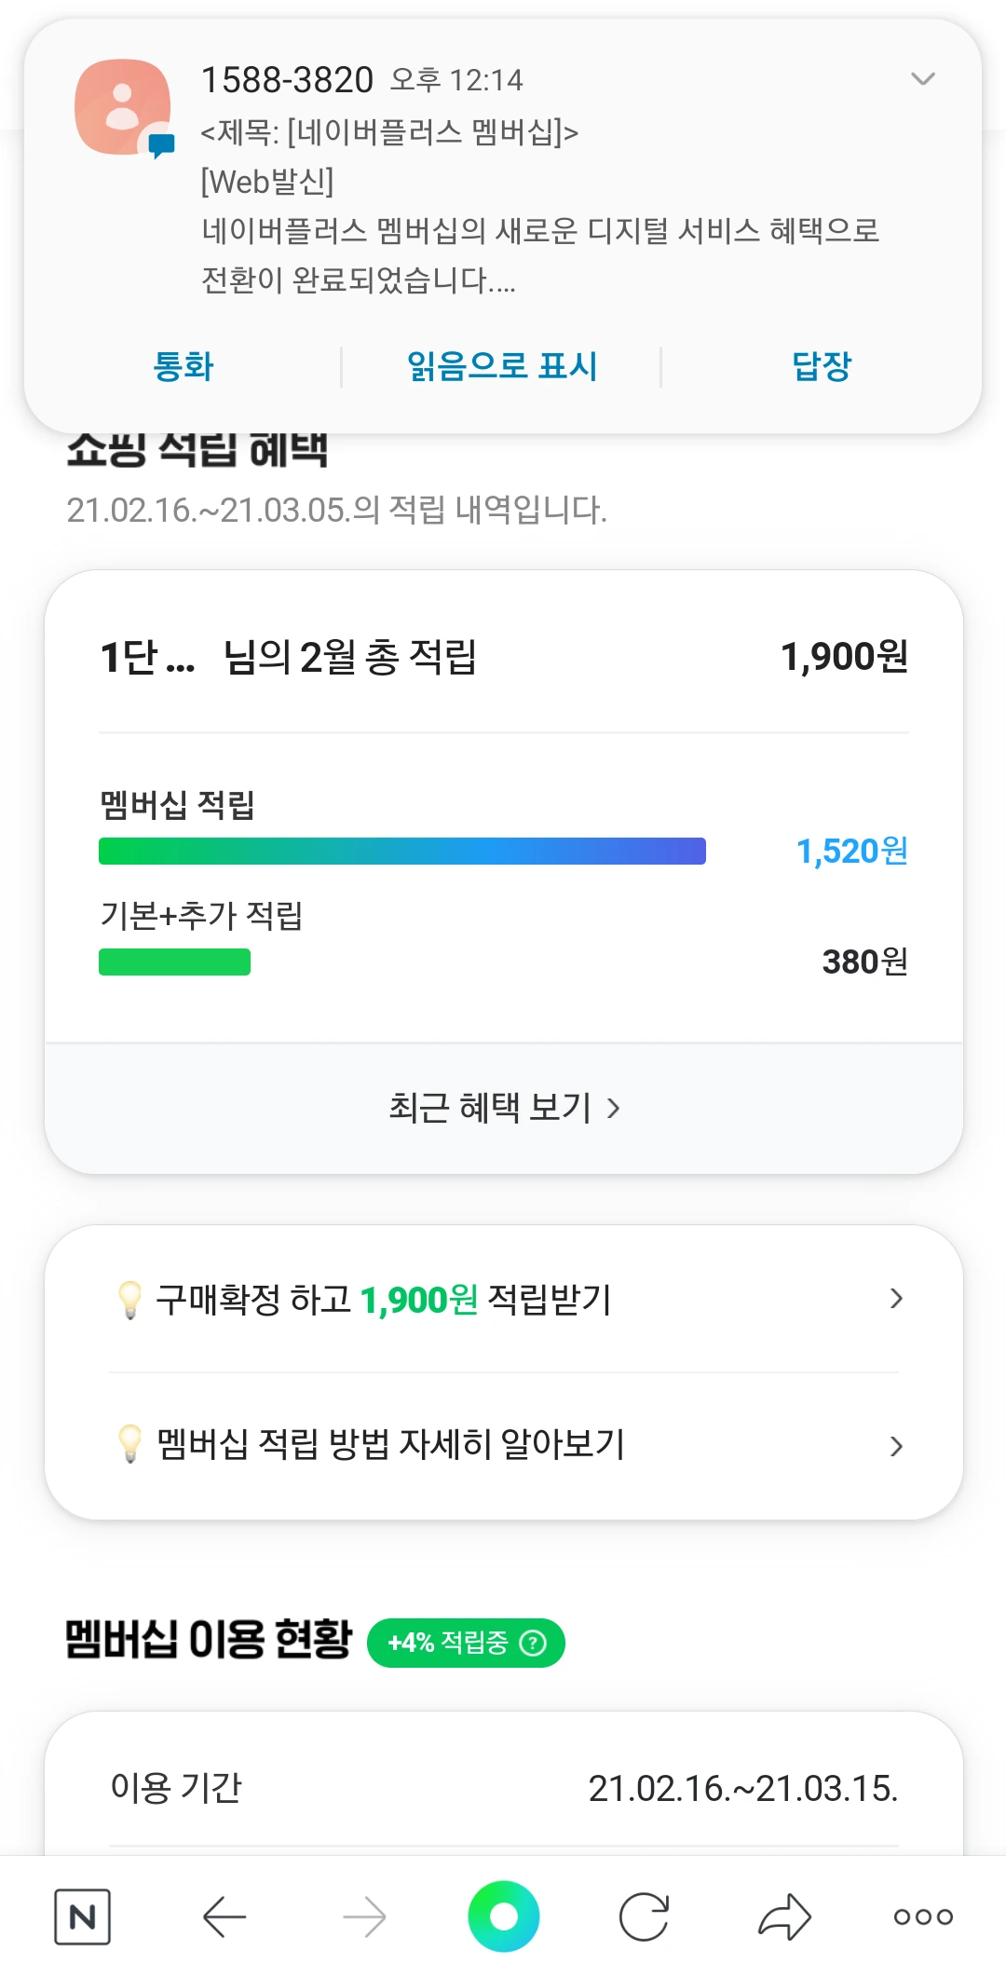Tap the green 기본+추가 적립 bar
The height and width of the screenshot is (1978, 1006).
coord(174,962)
